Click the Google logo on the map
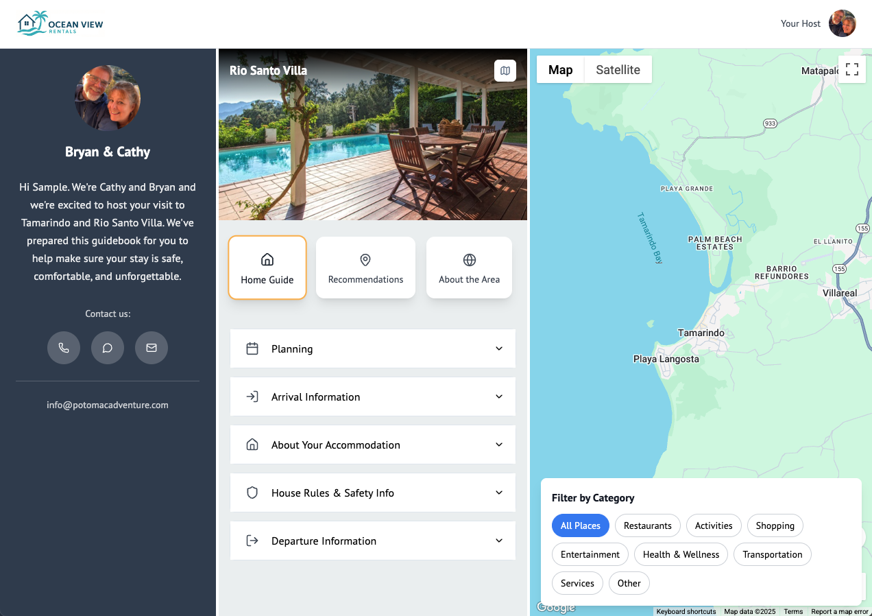The height and width of the screenshot is (616, 872). [555, 607]
